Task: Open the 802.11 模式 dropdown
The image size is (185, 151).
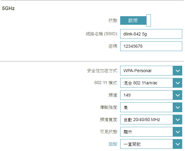Action: tap(151, 83)
